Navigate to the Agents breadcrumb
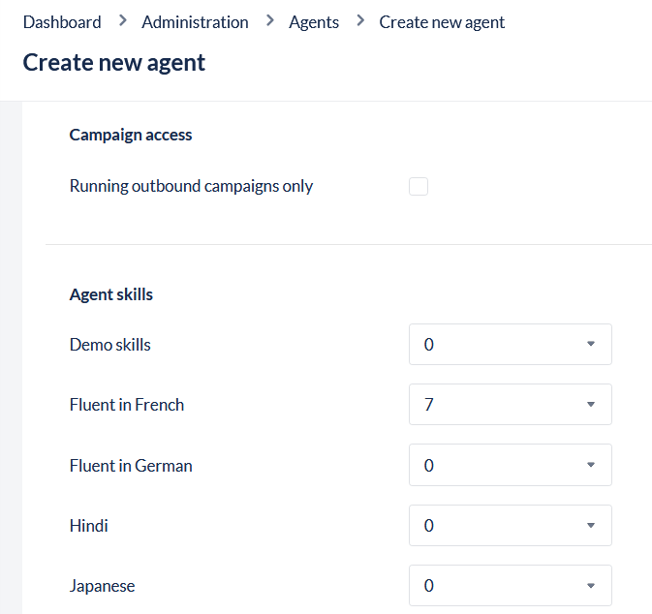The width and height of the screenshot is (652, 614). 314,21
